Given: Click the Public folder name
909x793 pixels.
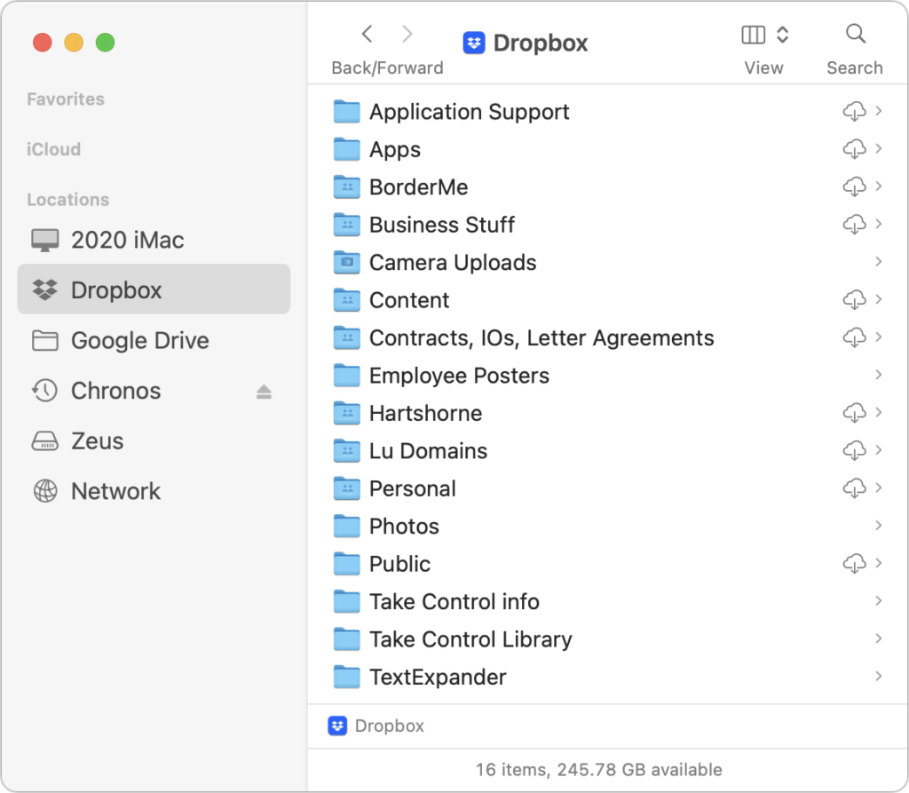Looking at the screenshot, I should click(400, 565).
